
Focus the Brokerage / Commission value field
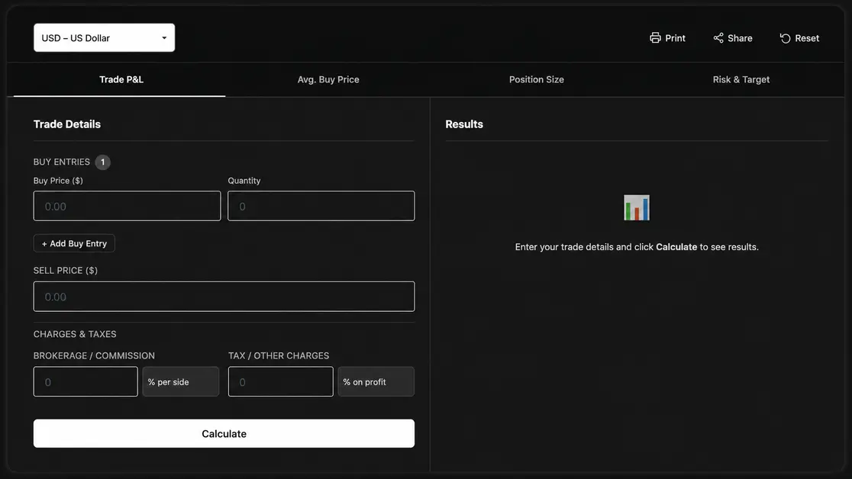point(86,381)
